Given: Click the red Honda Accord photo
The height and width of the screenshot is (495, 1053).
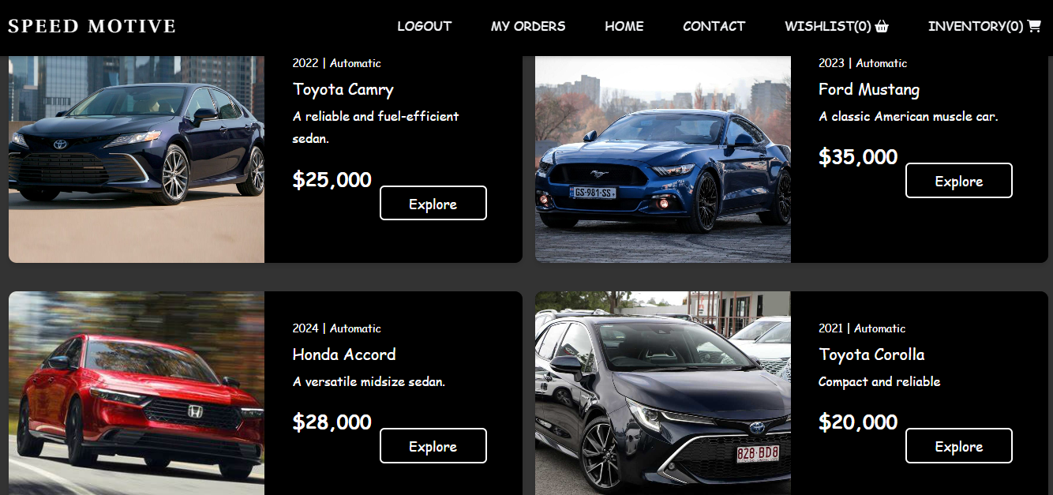Looking at the screenshot, I should click(x=137, y=393).
